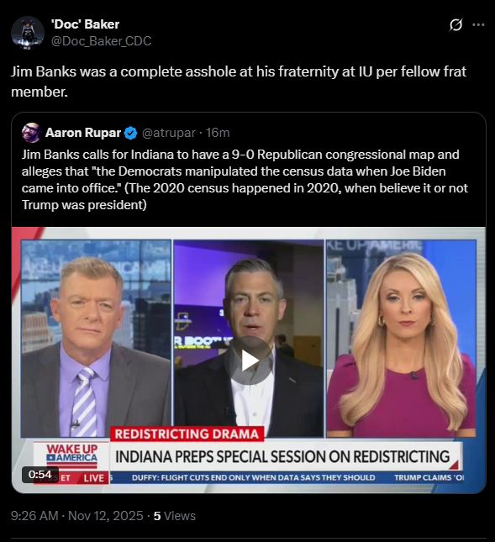The image size is (495, 542).
Task: Click the Grok explain icon
Action: click(456, 25)
